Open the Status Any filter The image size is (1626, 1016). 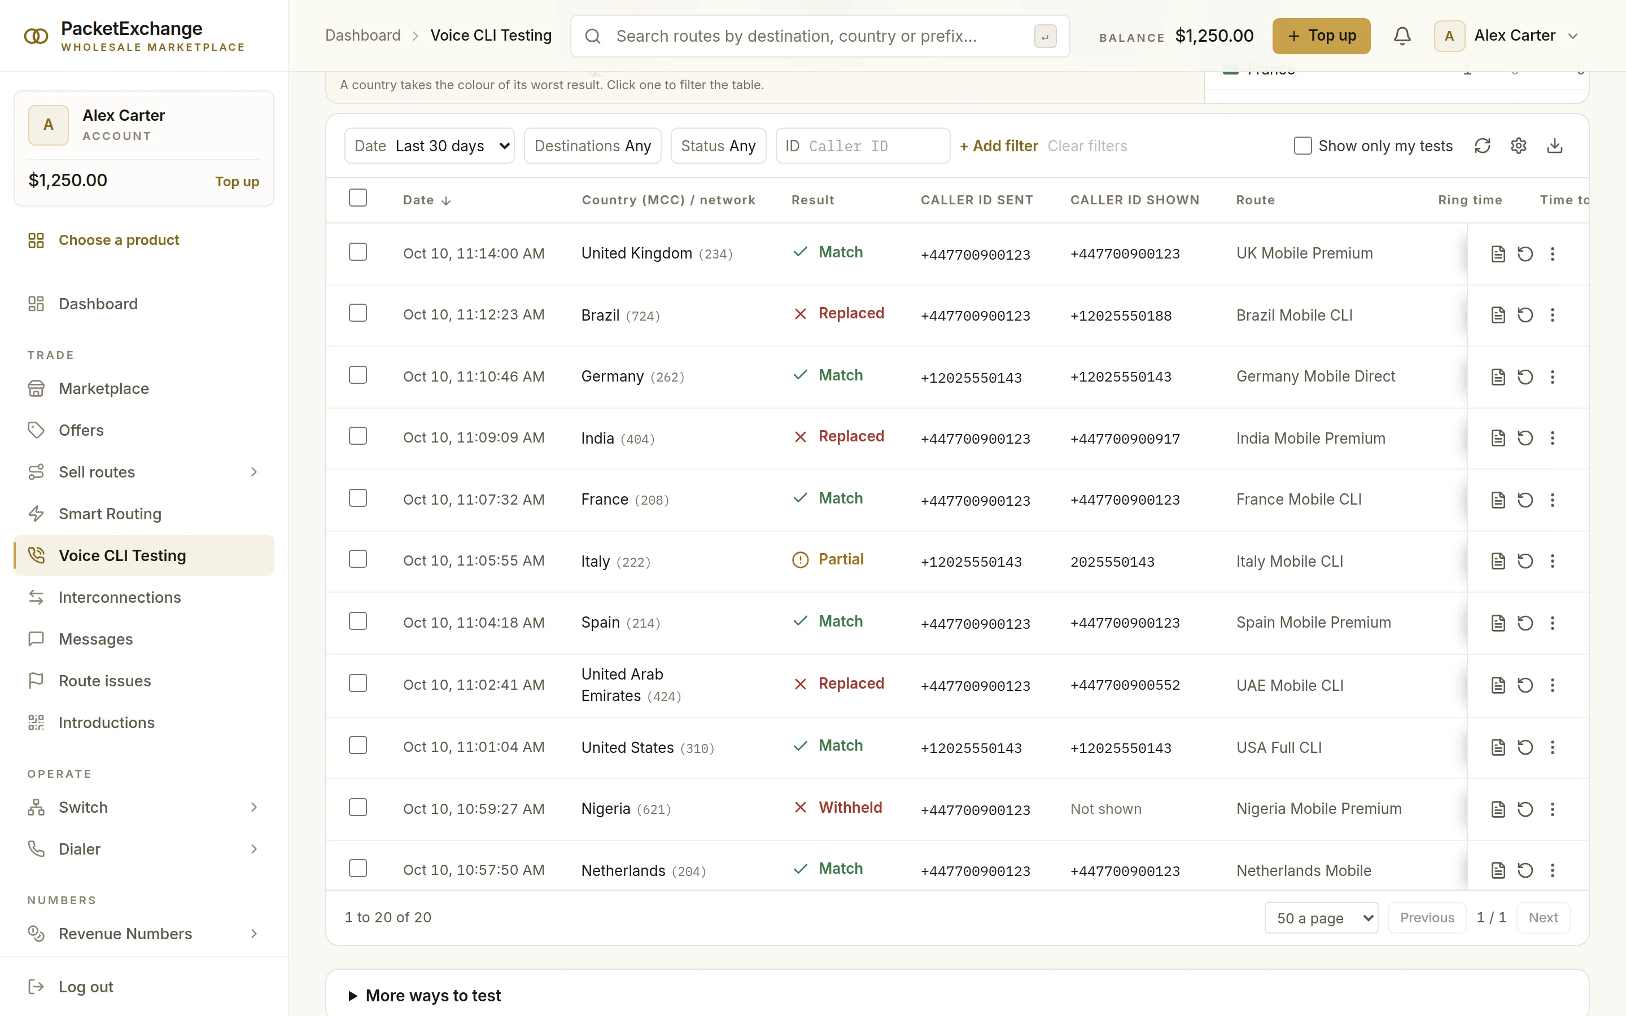pyautogui.click(x=718, y=146)
